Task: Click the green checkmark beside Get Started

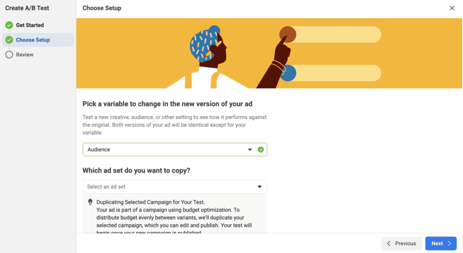Action: [x=9, y=25]
